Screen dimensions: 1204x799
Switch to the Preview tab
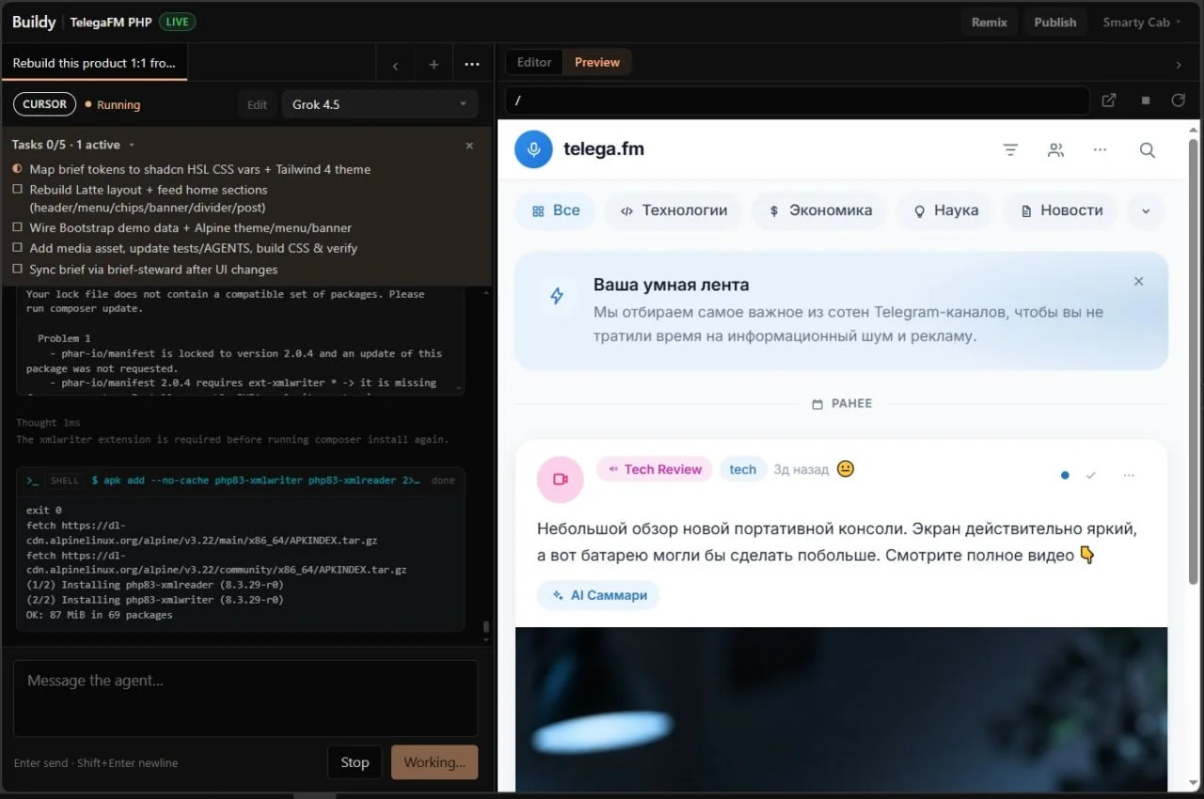(597, 62)
